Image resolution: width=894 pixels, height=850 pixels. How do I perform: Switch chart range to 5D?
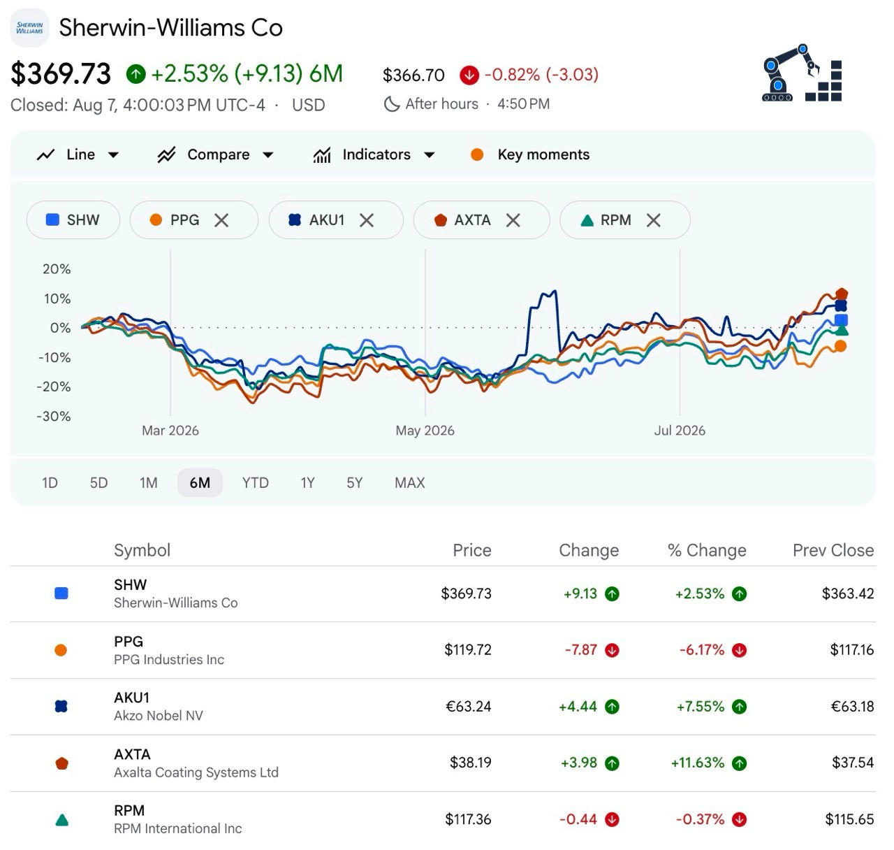[98, 483]
